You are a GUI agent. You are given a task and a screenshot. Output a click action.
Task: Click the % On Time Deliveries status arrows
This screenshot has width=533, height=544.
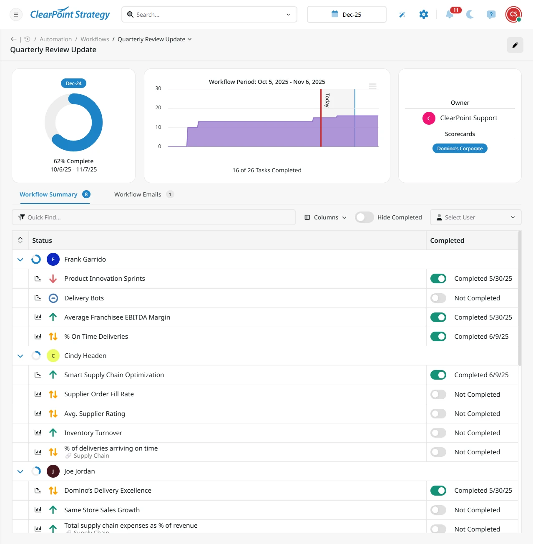point(53,337)
